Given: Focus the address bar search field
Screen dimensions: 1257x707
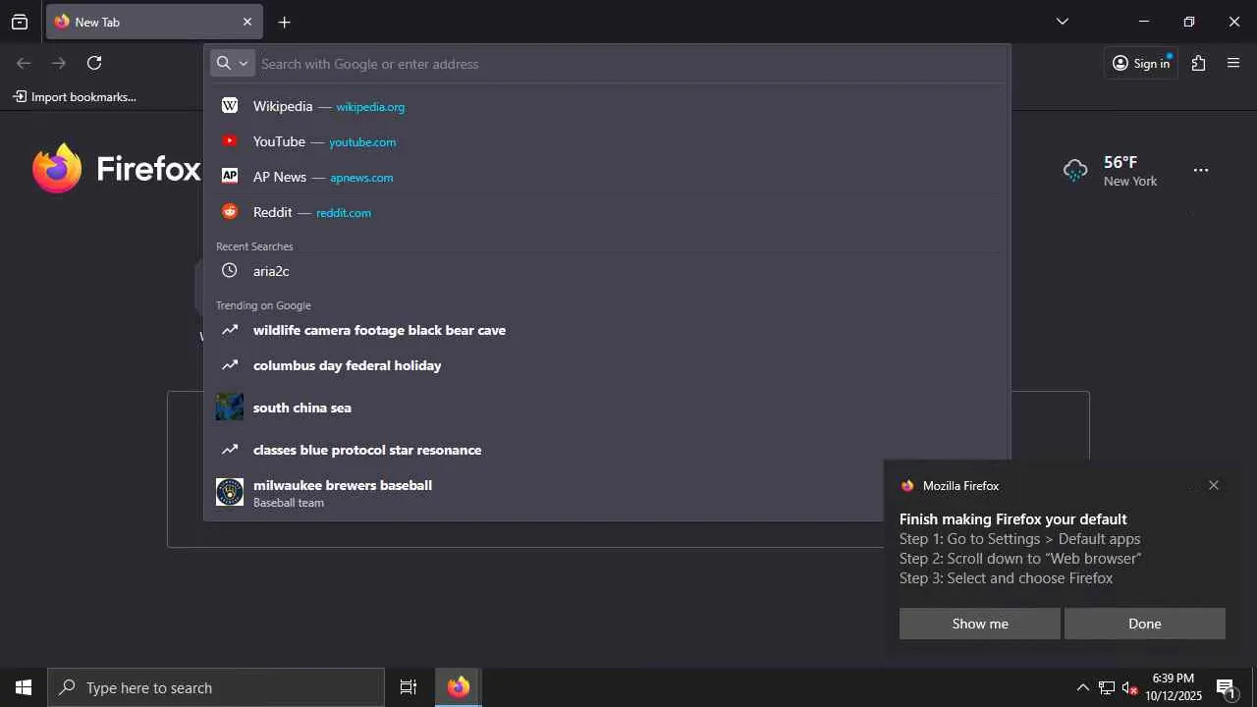Looking at the screenshot, I should point(628,64).
